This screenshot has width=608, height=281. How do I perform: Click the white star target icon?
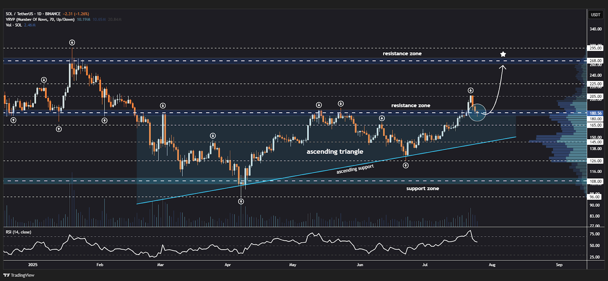coord(503,54)
